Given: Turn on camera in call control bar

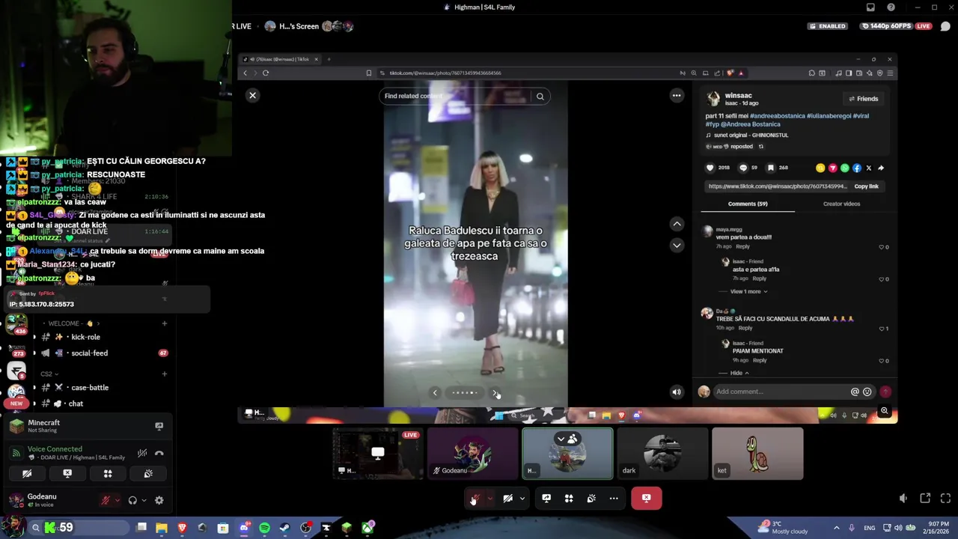Looking at the screenshot, I should (x=507, y=499).
